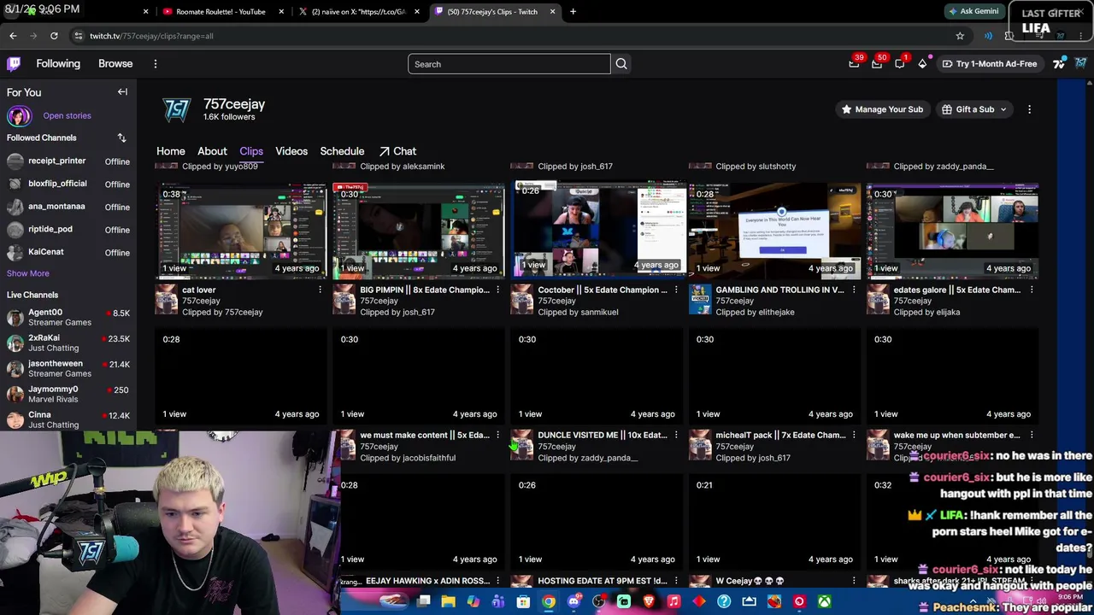Switch to the Schedule channel tab

click(x=342, y=151)
